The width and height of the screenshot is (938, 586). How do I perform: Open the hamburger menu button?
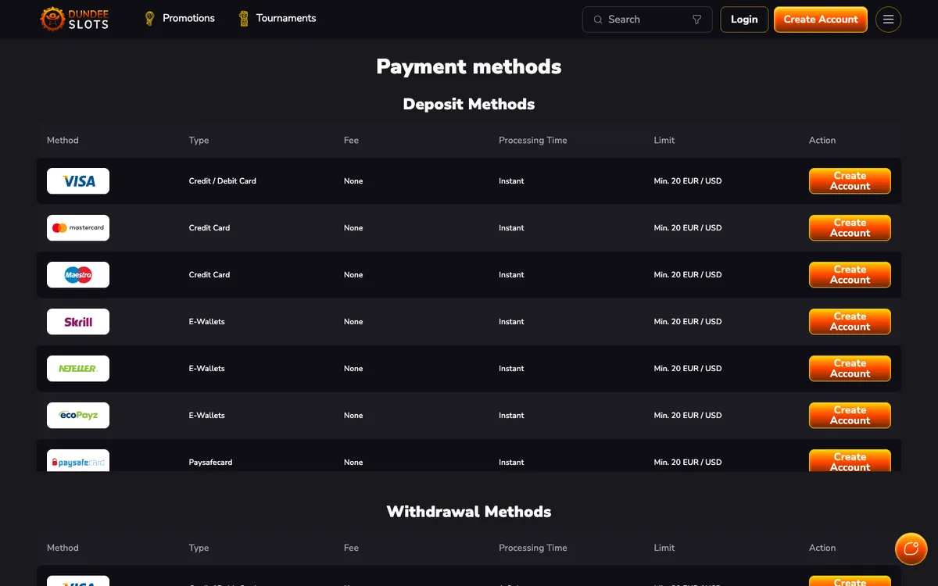(888, 20)
